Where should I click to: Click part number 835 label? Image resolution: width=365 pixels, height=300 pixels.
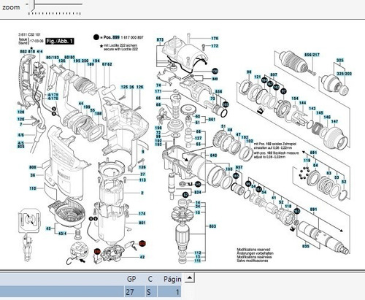click(x=306, y=246)
